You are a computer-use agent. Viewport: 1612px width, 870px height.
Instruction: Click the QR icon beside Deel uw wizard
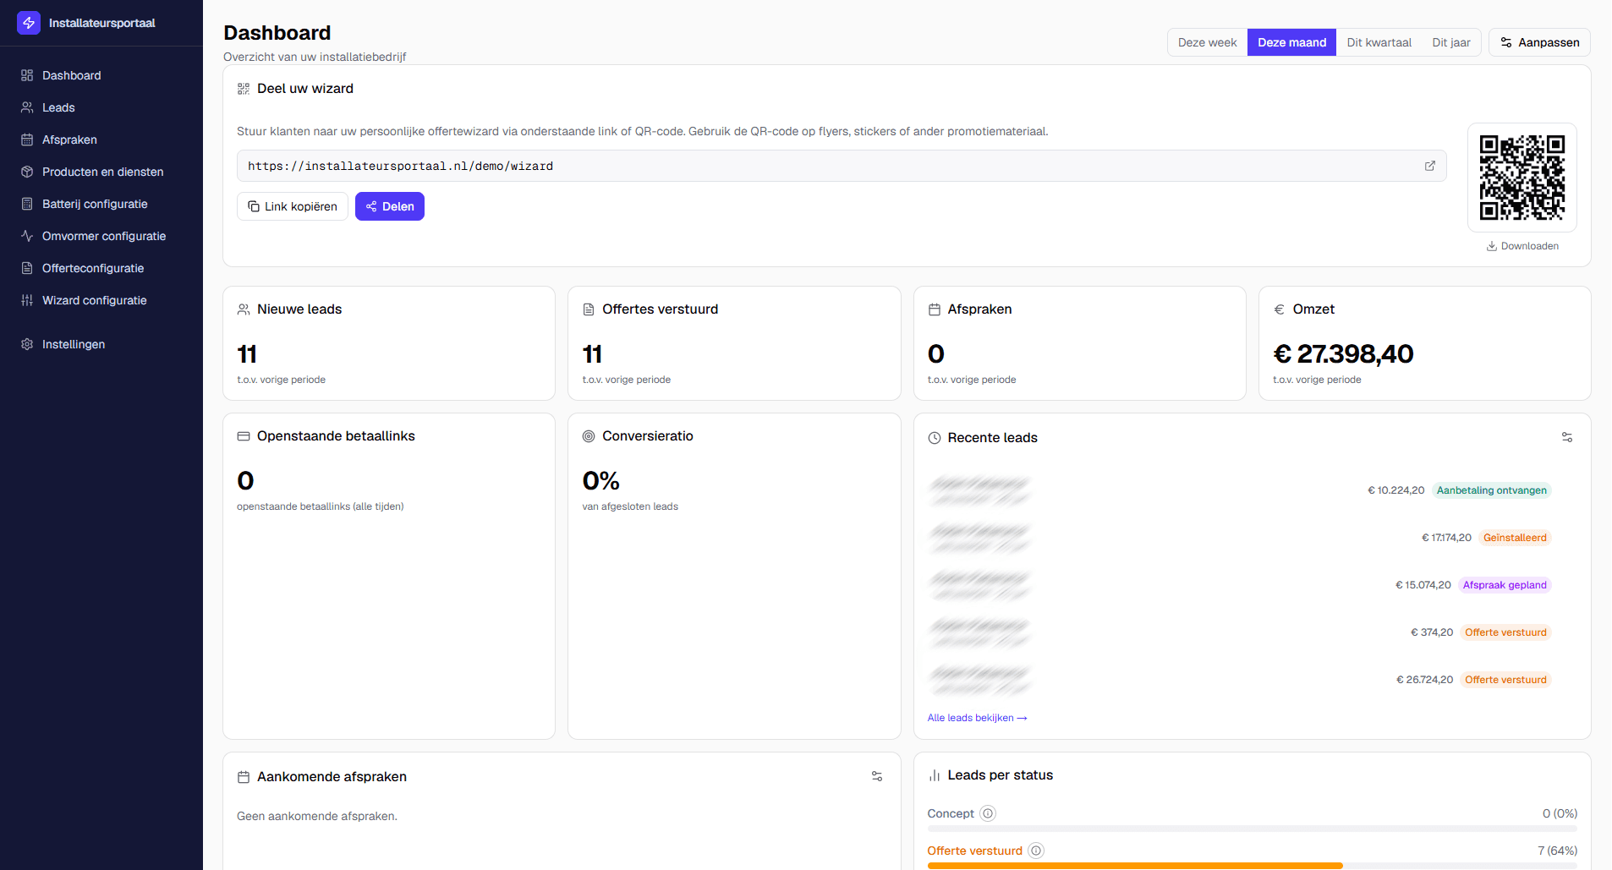tap(244, 89)
